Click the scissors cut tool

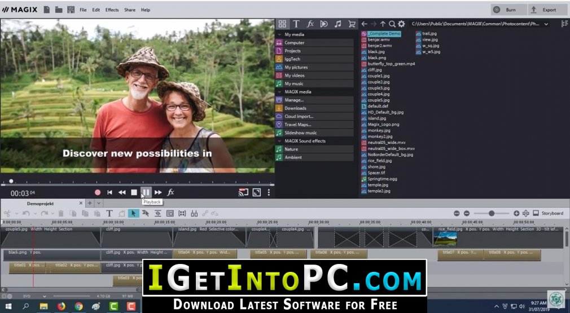(7, 214)
